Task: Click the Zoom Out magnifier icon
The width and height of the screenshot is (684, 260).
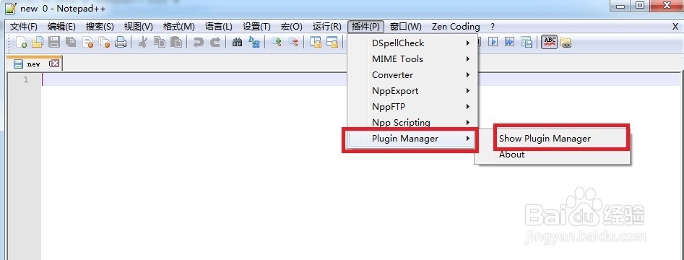Action: [293, 43]
